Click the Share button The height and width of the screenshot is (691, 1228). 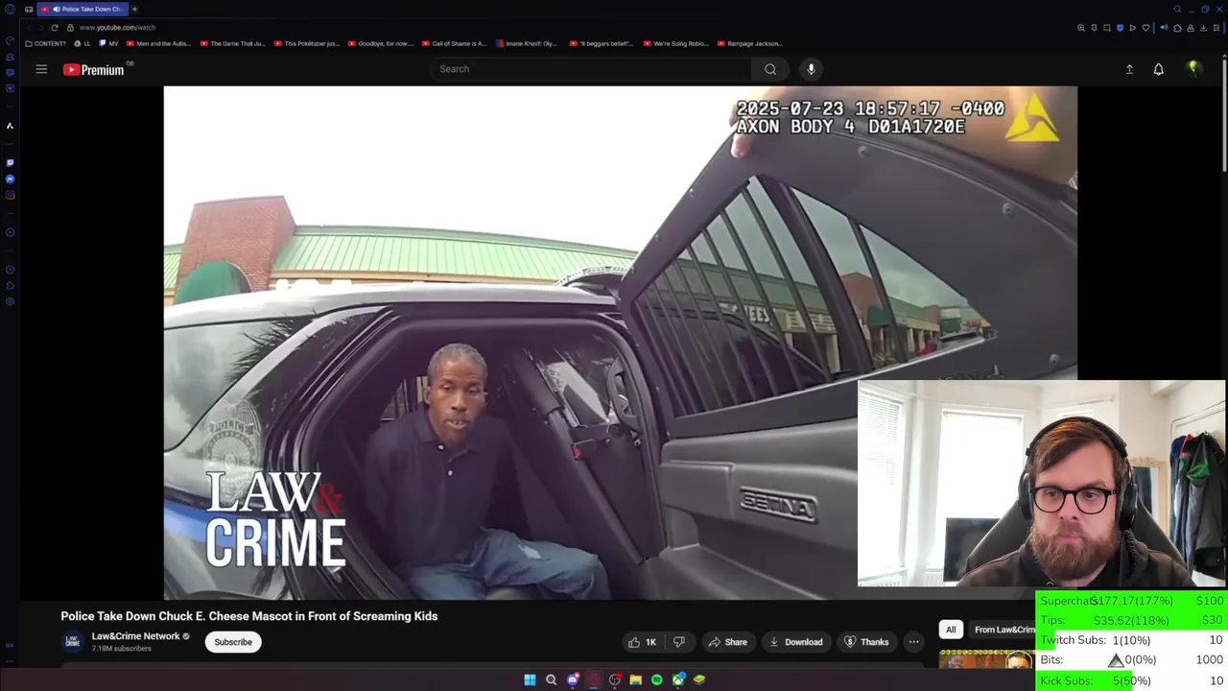(727, 642)
